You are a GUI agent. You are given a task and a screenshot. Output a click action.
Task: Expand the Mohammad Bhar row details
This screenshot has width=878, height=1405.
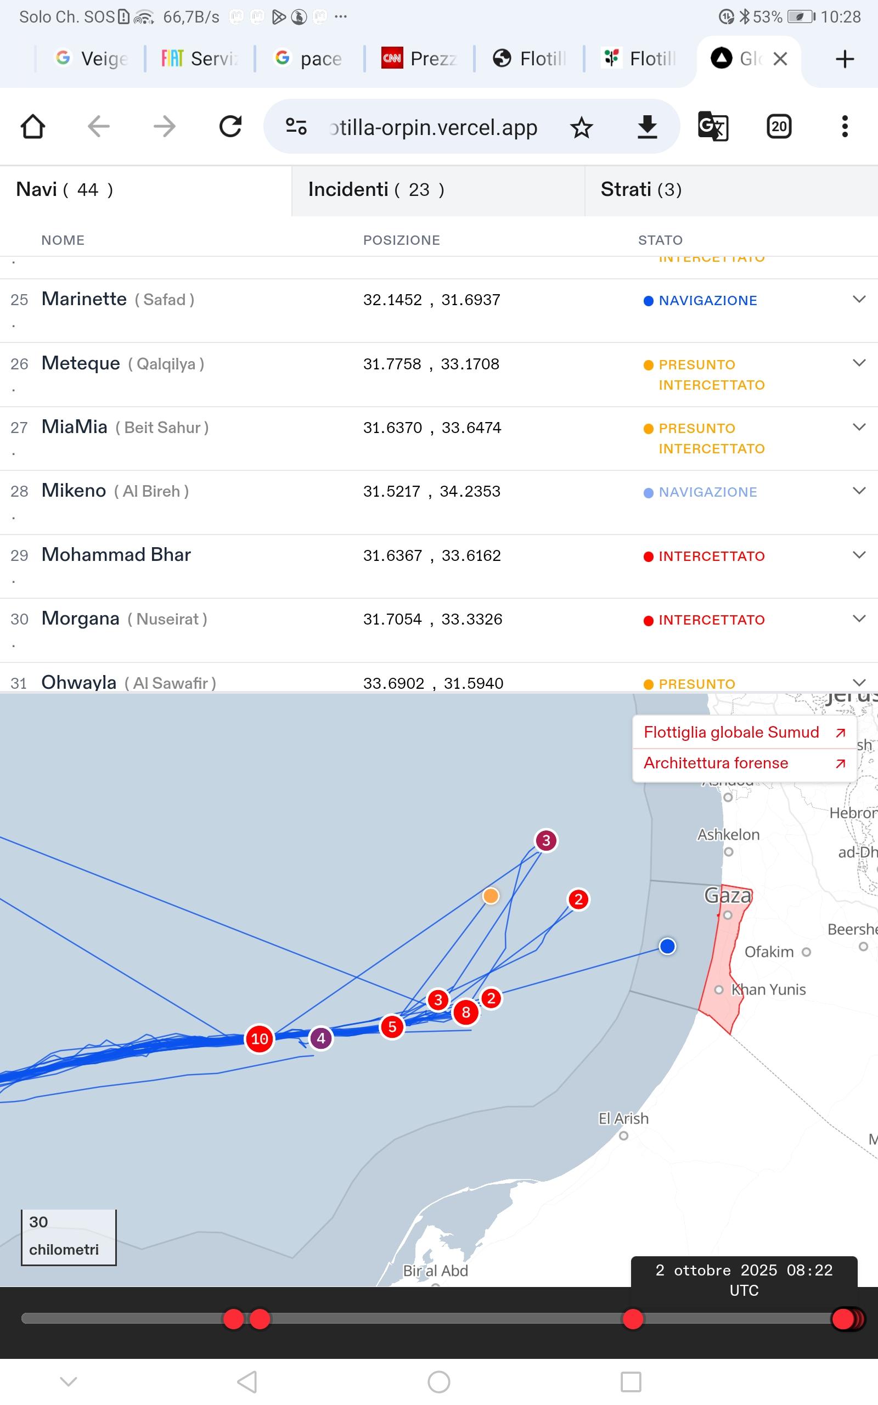point(859,555)
